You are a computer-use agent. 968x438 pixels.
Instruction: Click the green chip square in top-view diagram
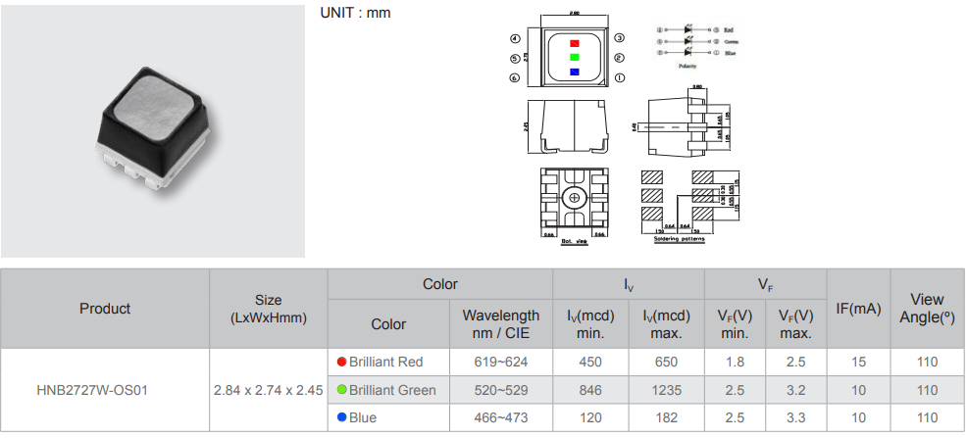[574, 57]
